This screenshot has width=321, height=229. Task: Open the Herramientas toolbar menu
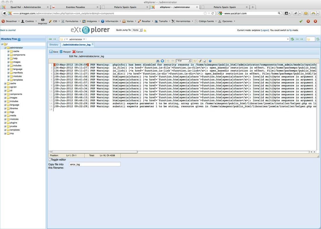tap(183, 21)
